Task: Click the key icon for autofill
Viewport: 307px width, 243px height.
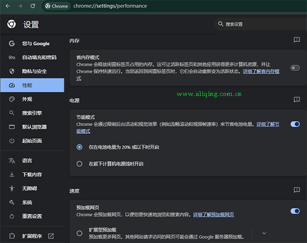Action: (x=12, y=57)
